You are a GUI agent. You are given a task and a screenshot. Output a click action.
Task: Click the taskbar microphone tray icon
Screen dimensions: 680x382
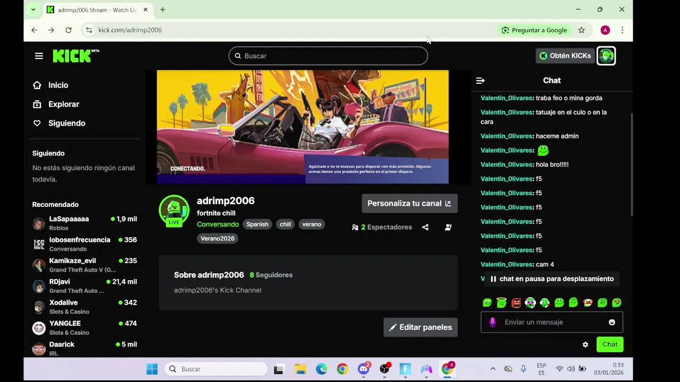523,369
